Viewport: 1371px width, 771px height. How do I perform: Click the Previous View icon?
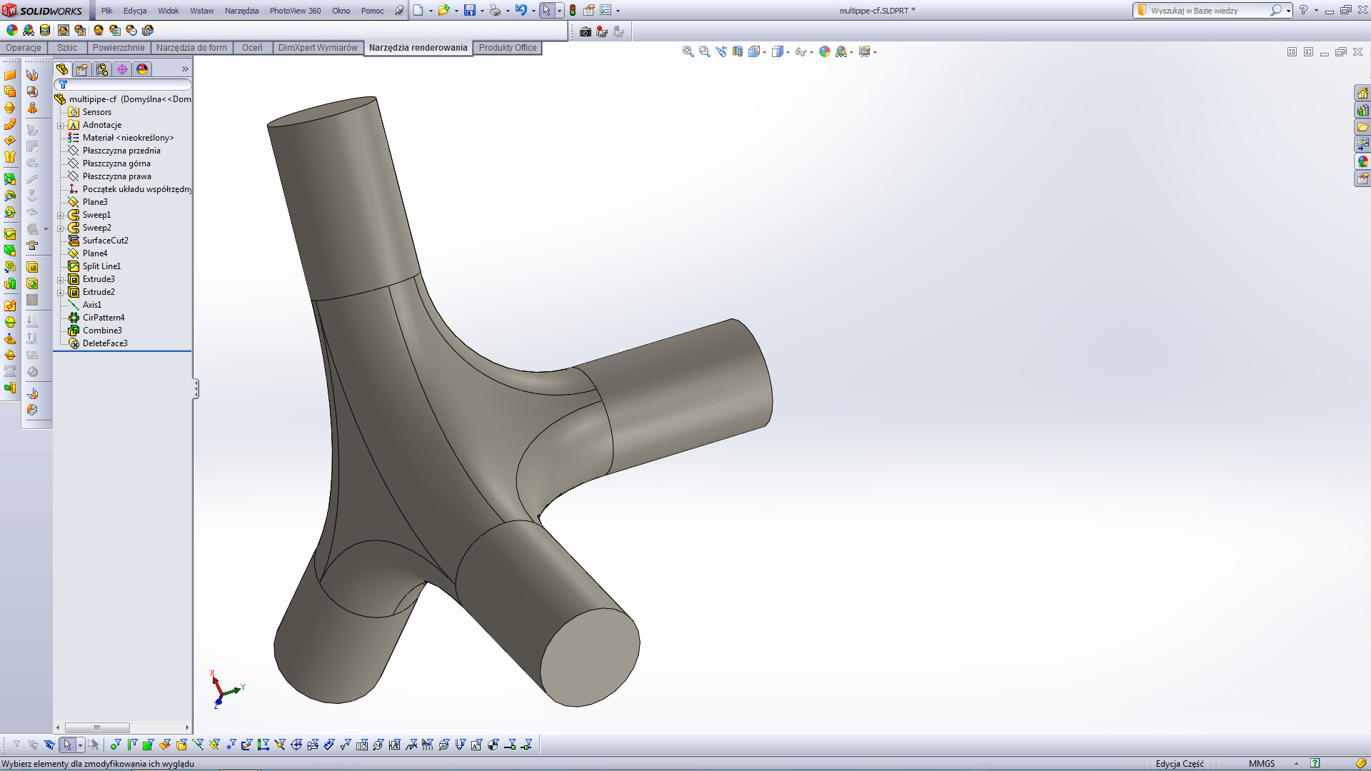(x=721, y=51)
